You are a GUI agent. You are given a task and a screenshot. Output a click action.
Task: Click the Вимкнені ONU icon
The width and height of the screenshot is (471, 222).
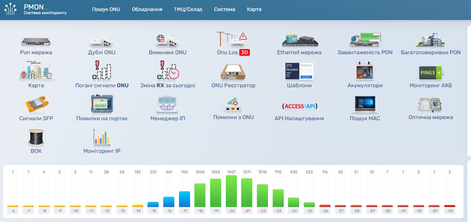click(x=168, y=40)
